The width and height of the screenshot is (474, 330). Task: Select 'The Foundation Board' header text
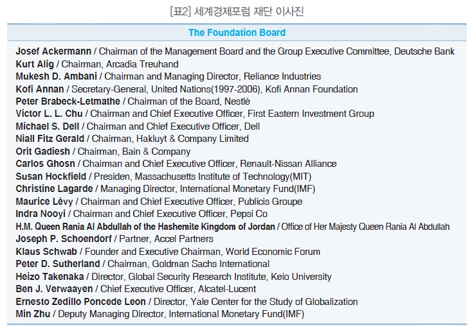[x=237, y=33]
